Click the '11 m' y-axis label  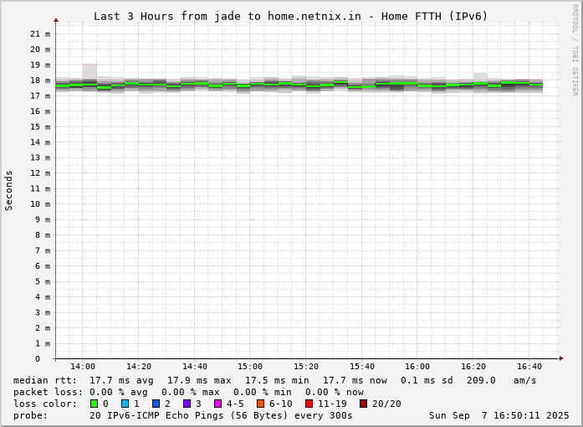tap(40, 188)
